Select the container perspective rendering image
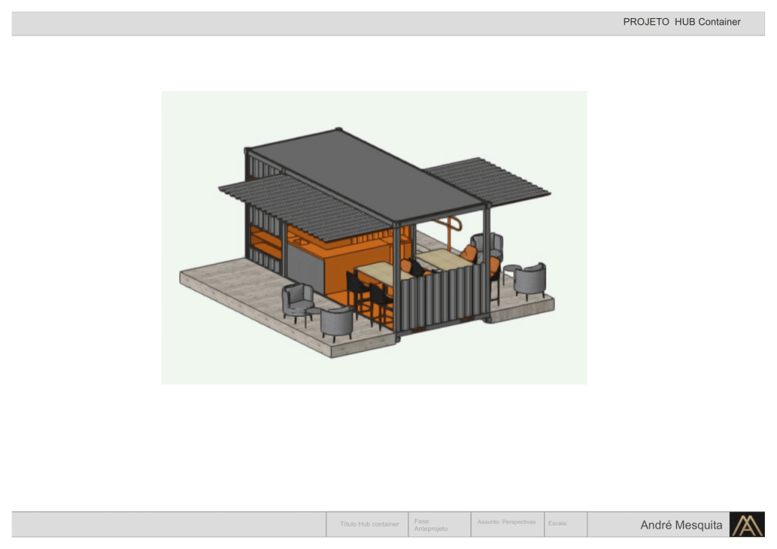This screenshot has width=777, height=549. click(x=374, y=237)
